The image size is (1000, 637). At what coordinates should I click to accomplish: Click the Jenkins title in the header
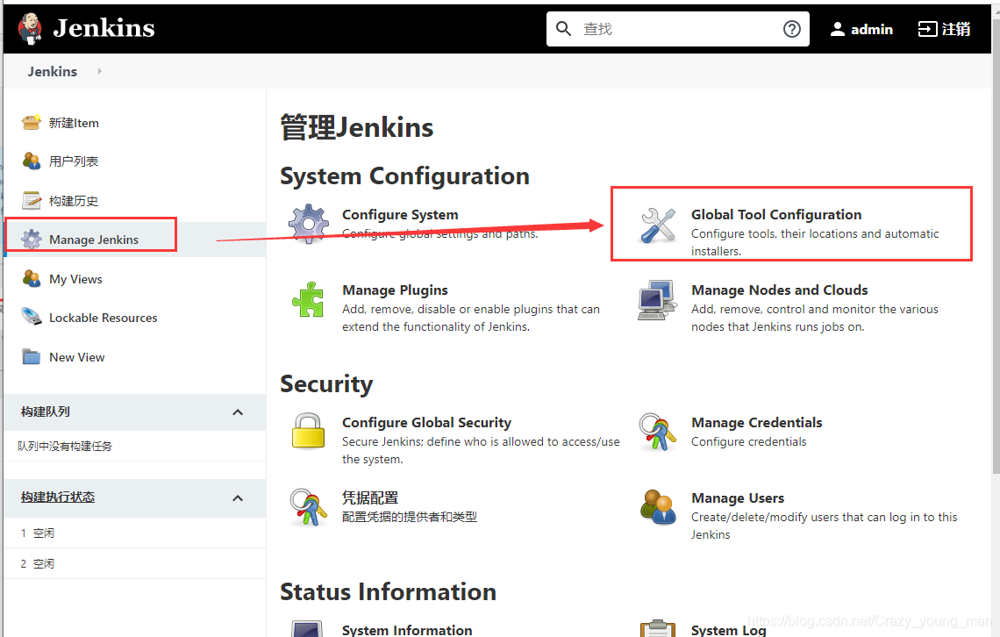(104, 28)
